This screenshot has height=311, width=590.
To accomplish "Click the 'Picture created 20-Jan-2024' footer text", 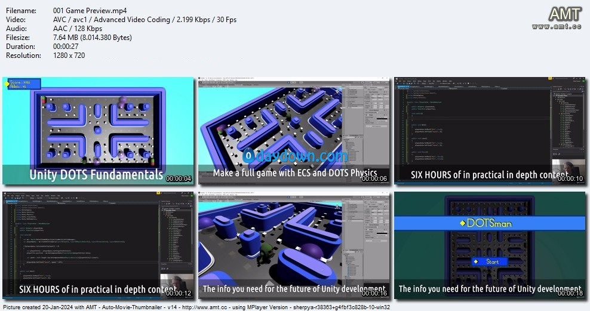I will pos(196,307).
